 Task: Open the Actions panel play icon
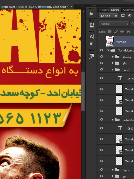(92, 14)
